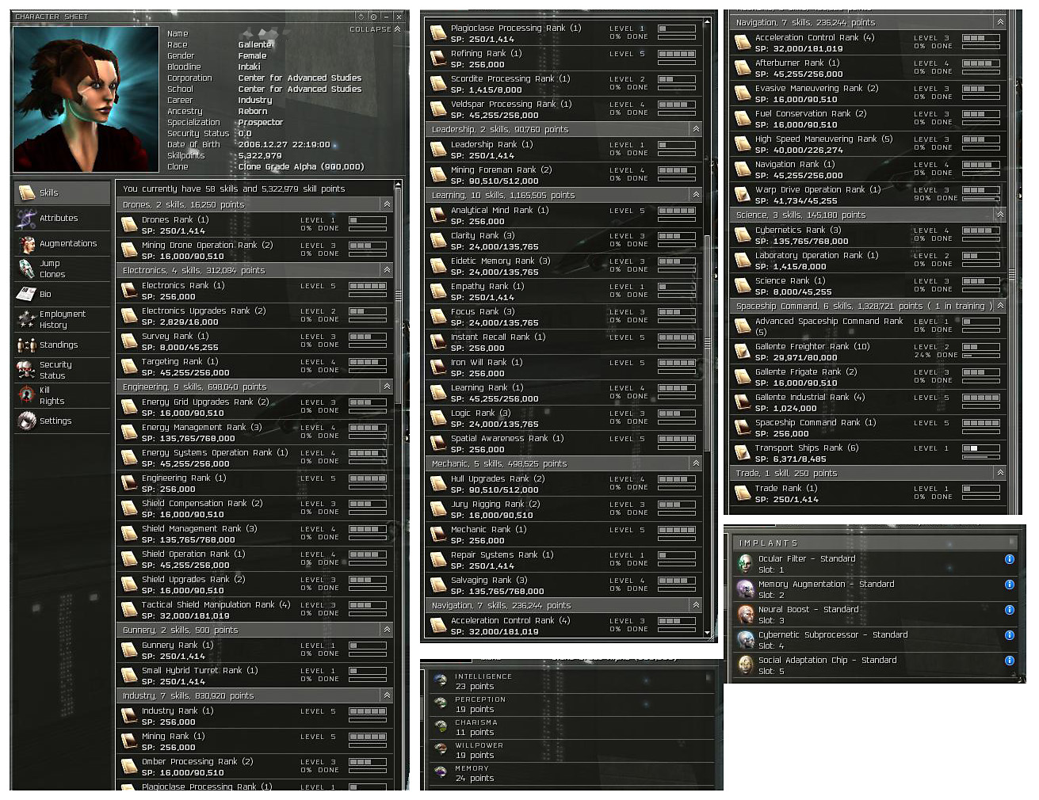Screen dimensions: 1039x800
Task: Open the Employment History tab
Action: click(x=62, y=319)
